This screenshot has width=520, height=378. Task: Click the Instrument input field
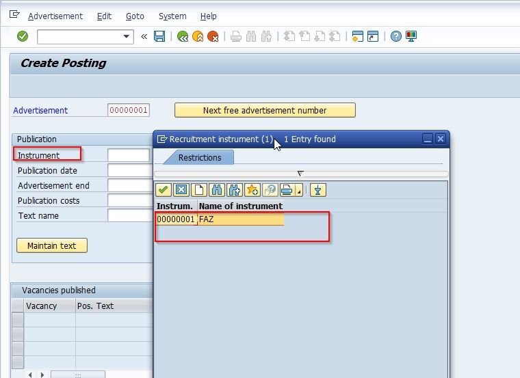(x=130, y=155)
